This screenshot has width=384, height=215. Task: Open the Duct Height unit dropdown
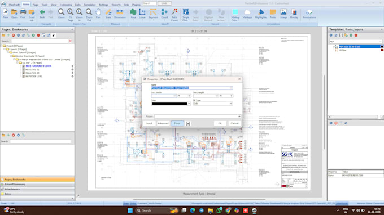(x=231, y=96)
